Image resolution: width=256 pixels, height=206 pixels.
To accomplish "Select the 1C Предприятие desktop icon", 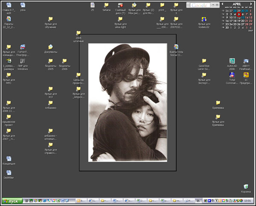I will (x=246, y=75).
